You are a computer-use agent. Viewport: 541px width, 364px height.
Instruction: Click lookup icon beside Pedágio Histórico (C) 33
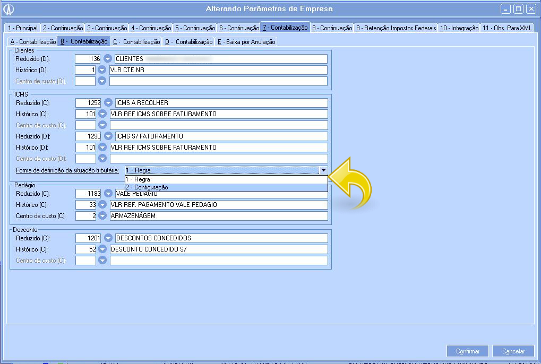(102, 205)
